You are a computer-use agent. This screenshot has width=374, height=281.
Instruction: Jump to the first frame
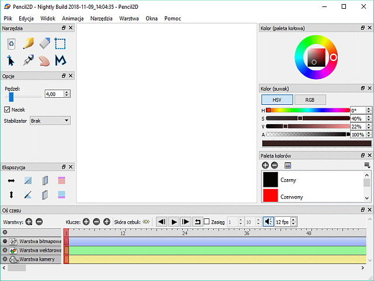click(162, 222)
